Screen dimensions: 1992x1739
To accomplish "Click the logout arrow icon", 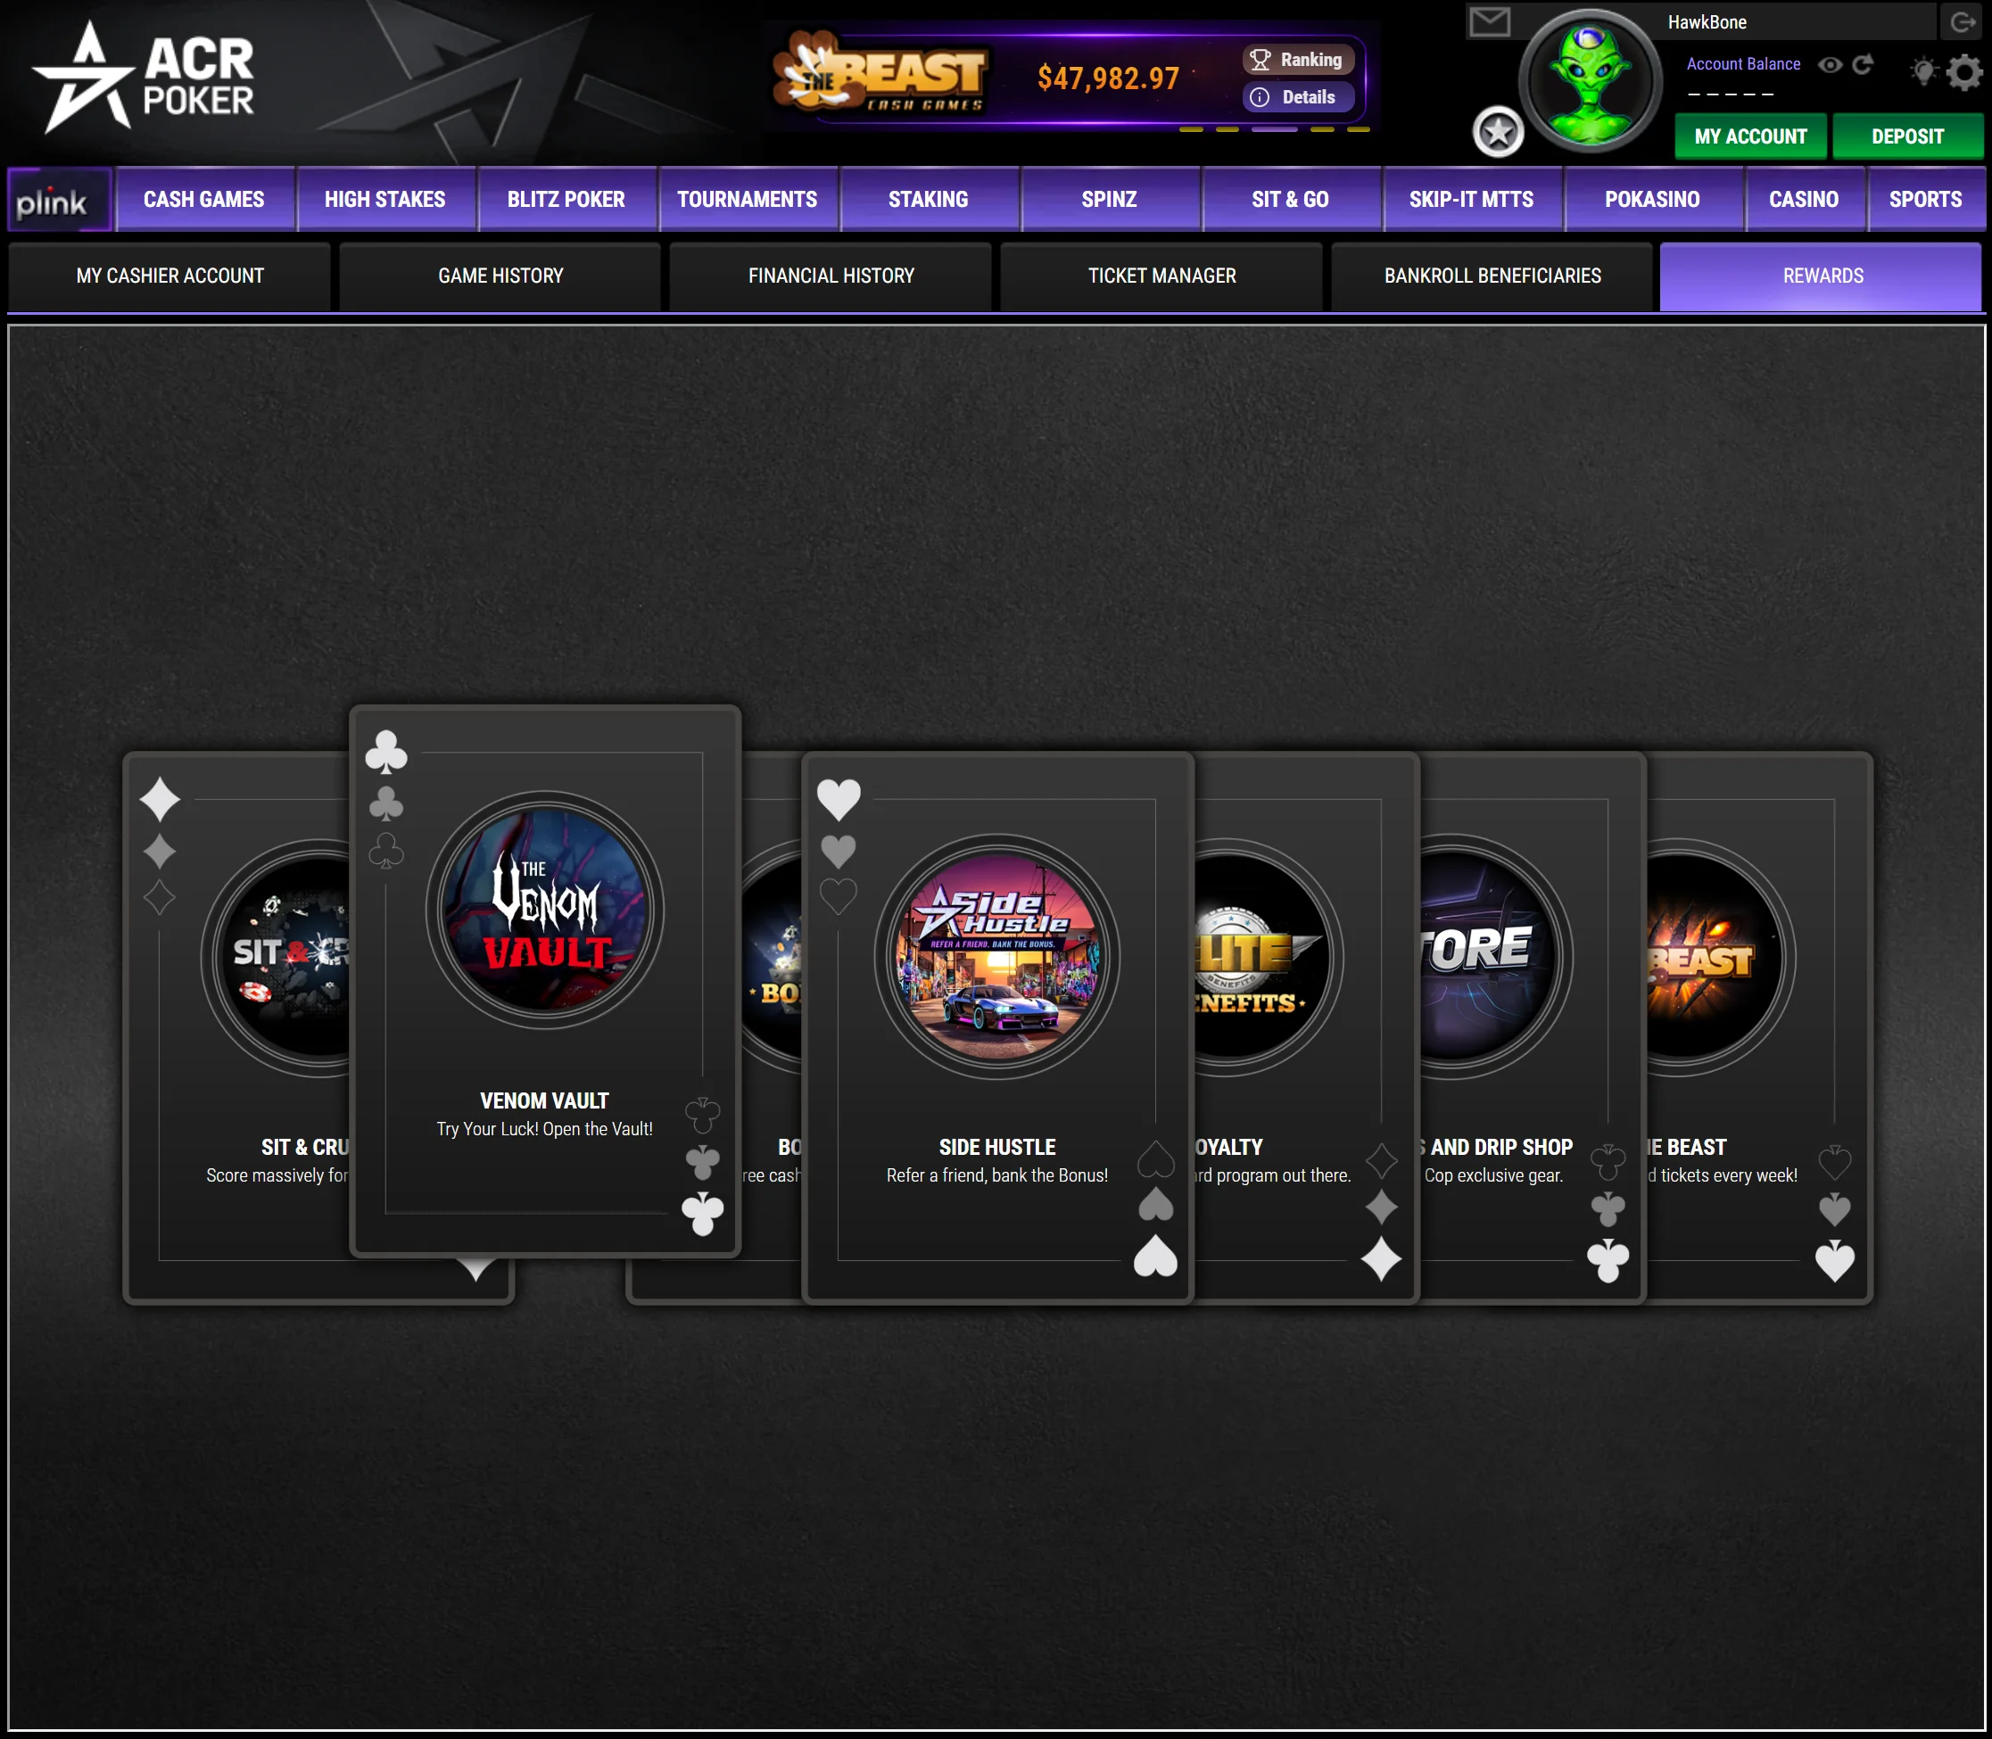I will coord(1963,22).
